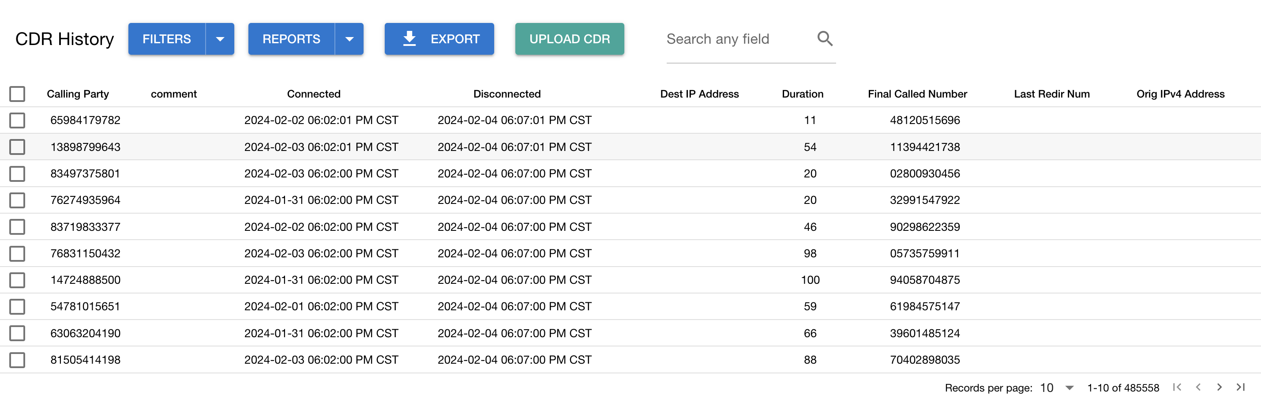Screen dimensions: 1261x399
Task: Jump to the first page of records
Action: (1177, 387)
